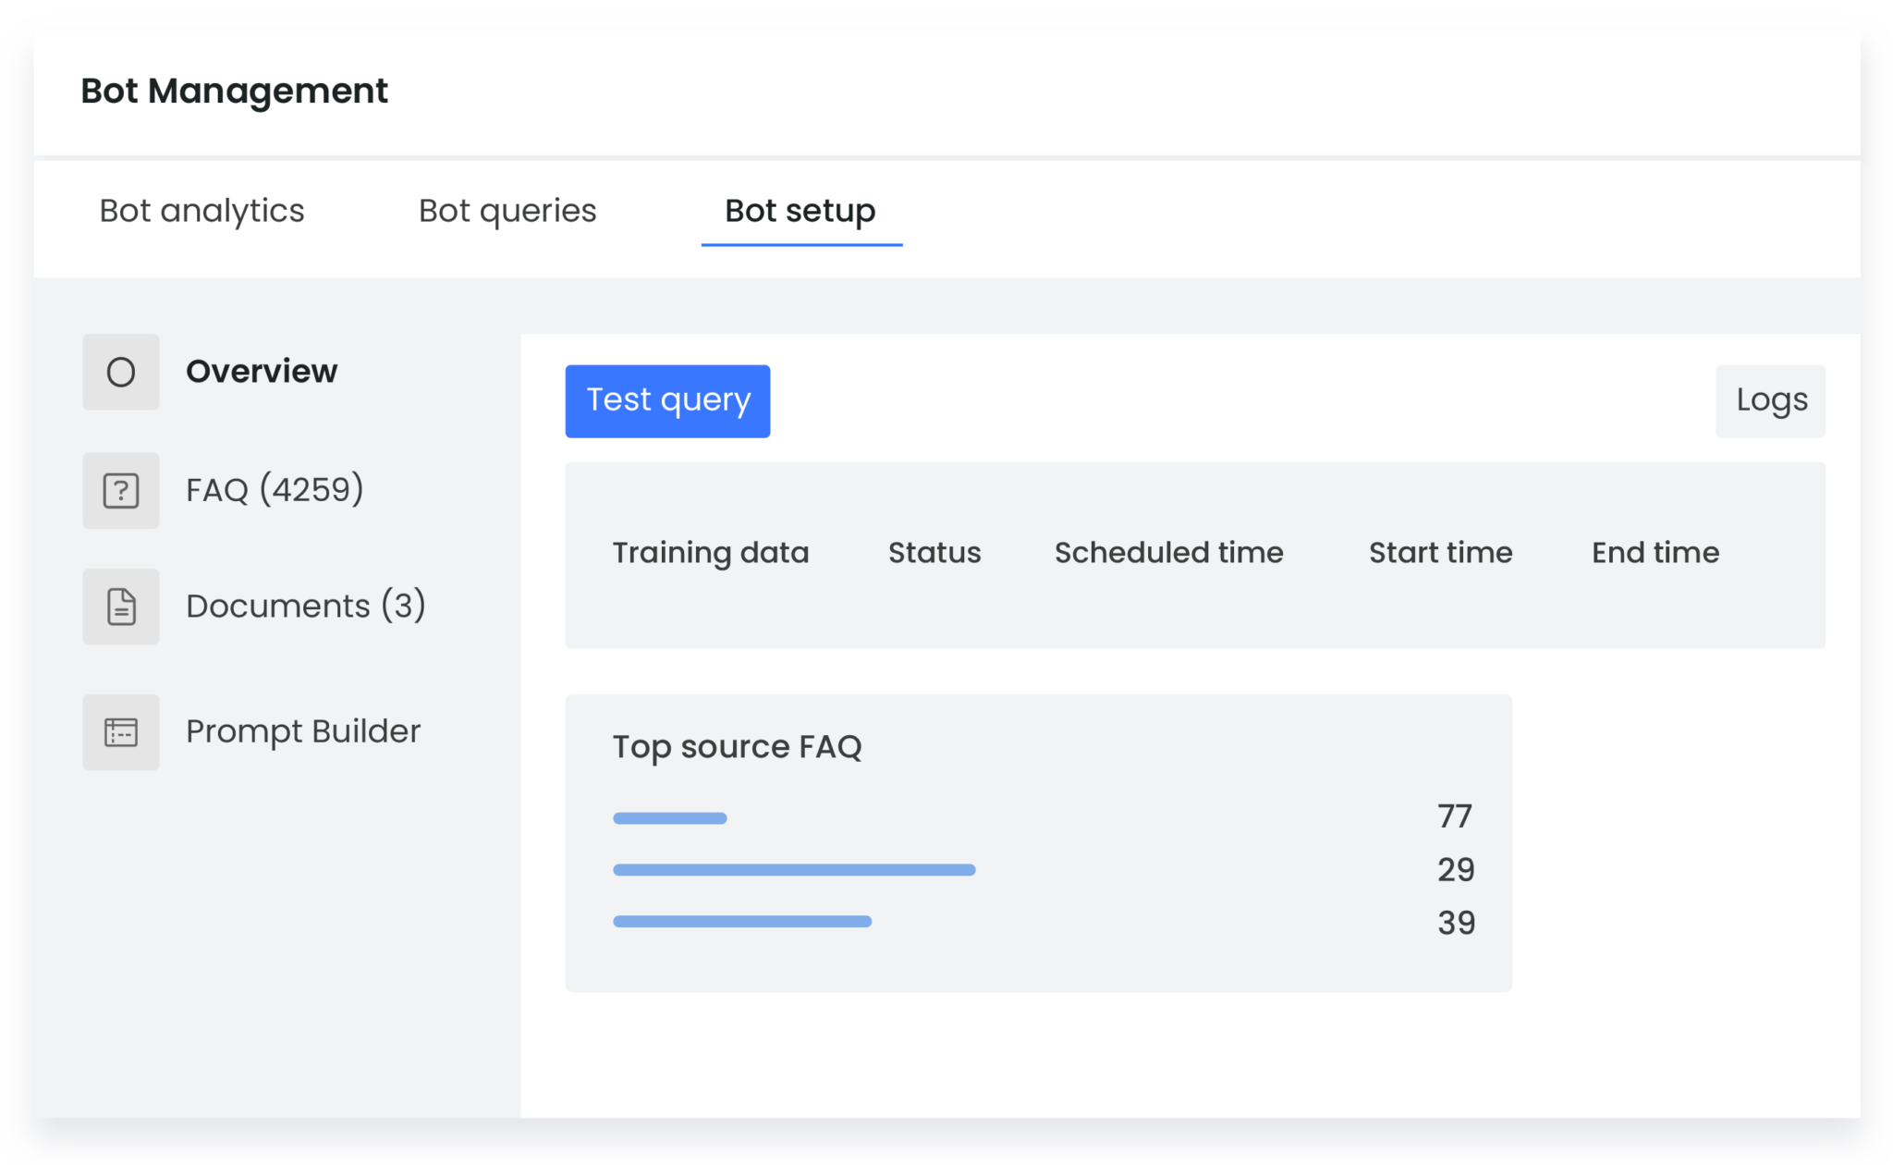This screenshot has height=1165, width=1893.
Task: Click the Top source FAQ heading
Action: (x=738, y=746)
